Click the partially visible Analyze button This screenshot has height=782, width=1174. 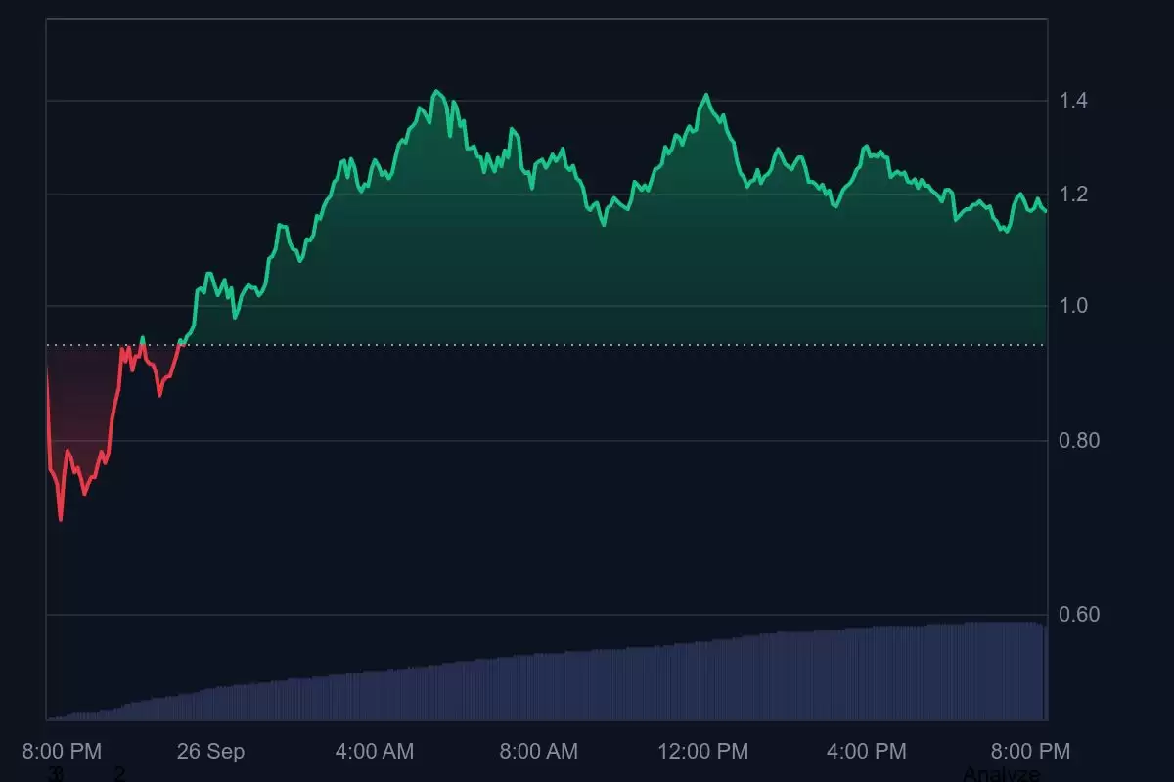click(1001, 774)
